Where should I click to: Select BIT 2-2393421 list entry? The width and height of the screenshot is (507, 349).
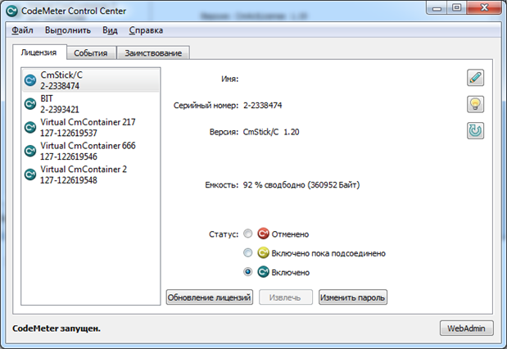coord(91,104)
